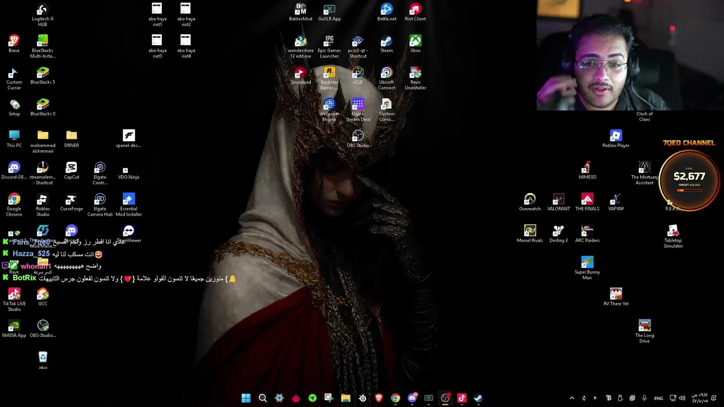Viewport: 724px width, 407px height.
Task: Open the Xbox desktop icon
Action: 415,44
